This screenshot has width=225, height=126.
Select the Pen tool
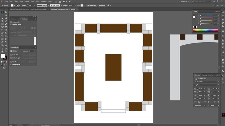[x=3, y=18]
